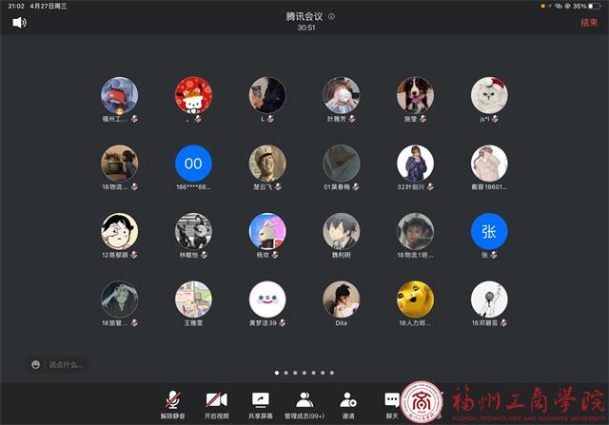This screenshot has width=609, height=425.
Task: Select participant 林敏怡 avatar
Action: point(193,231)
